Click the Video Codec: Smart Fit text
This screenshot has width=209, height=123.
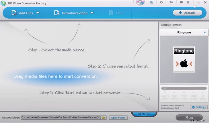click(172, 105)
